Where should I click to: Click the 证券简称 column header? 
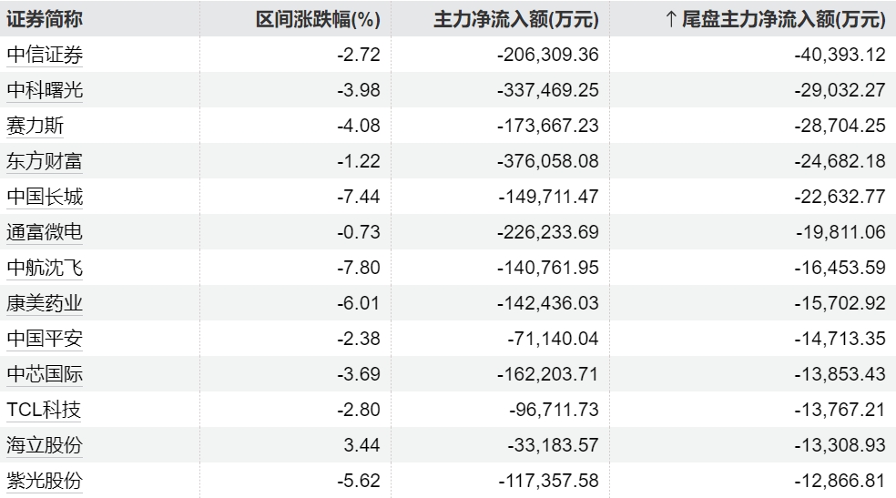(45, 19)
